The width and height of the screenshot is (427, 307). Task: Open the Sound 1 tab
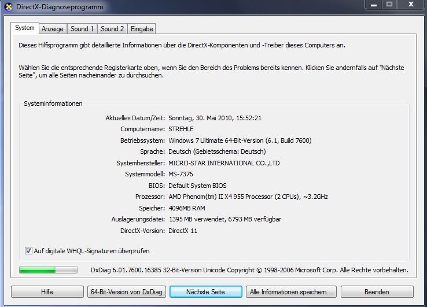pos(82,29)
